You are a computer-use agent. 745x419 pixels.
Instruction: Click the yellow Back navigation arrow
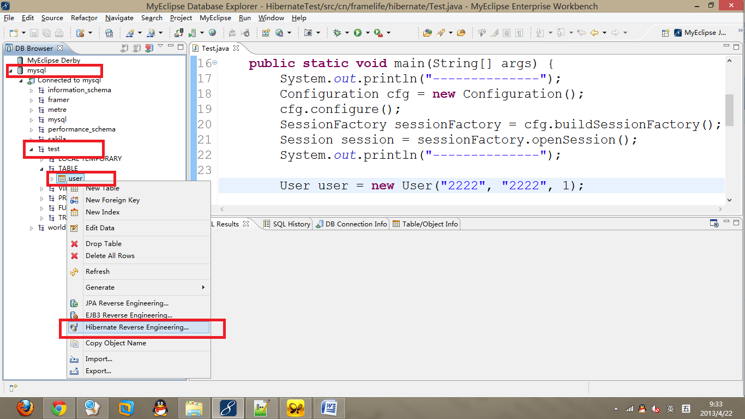tap(594, 33)
